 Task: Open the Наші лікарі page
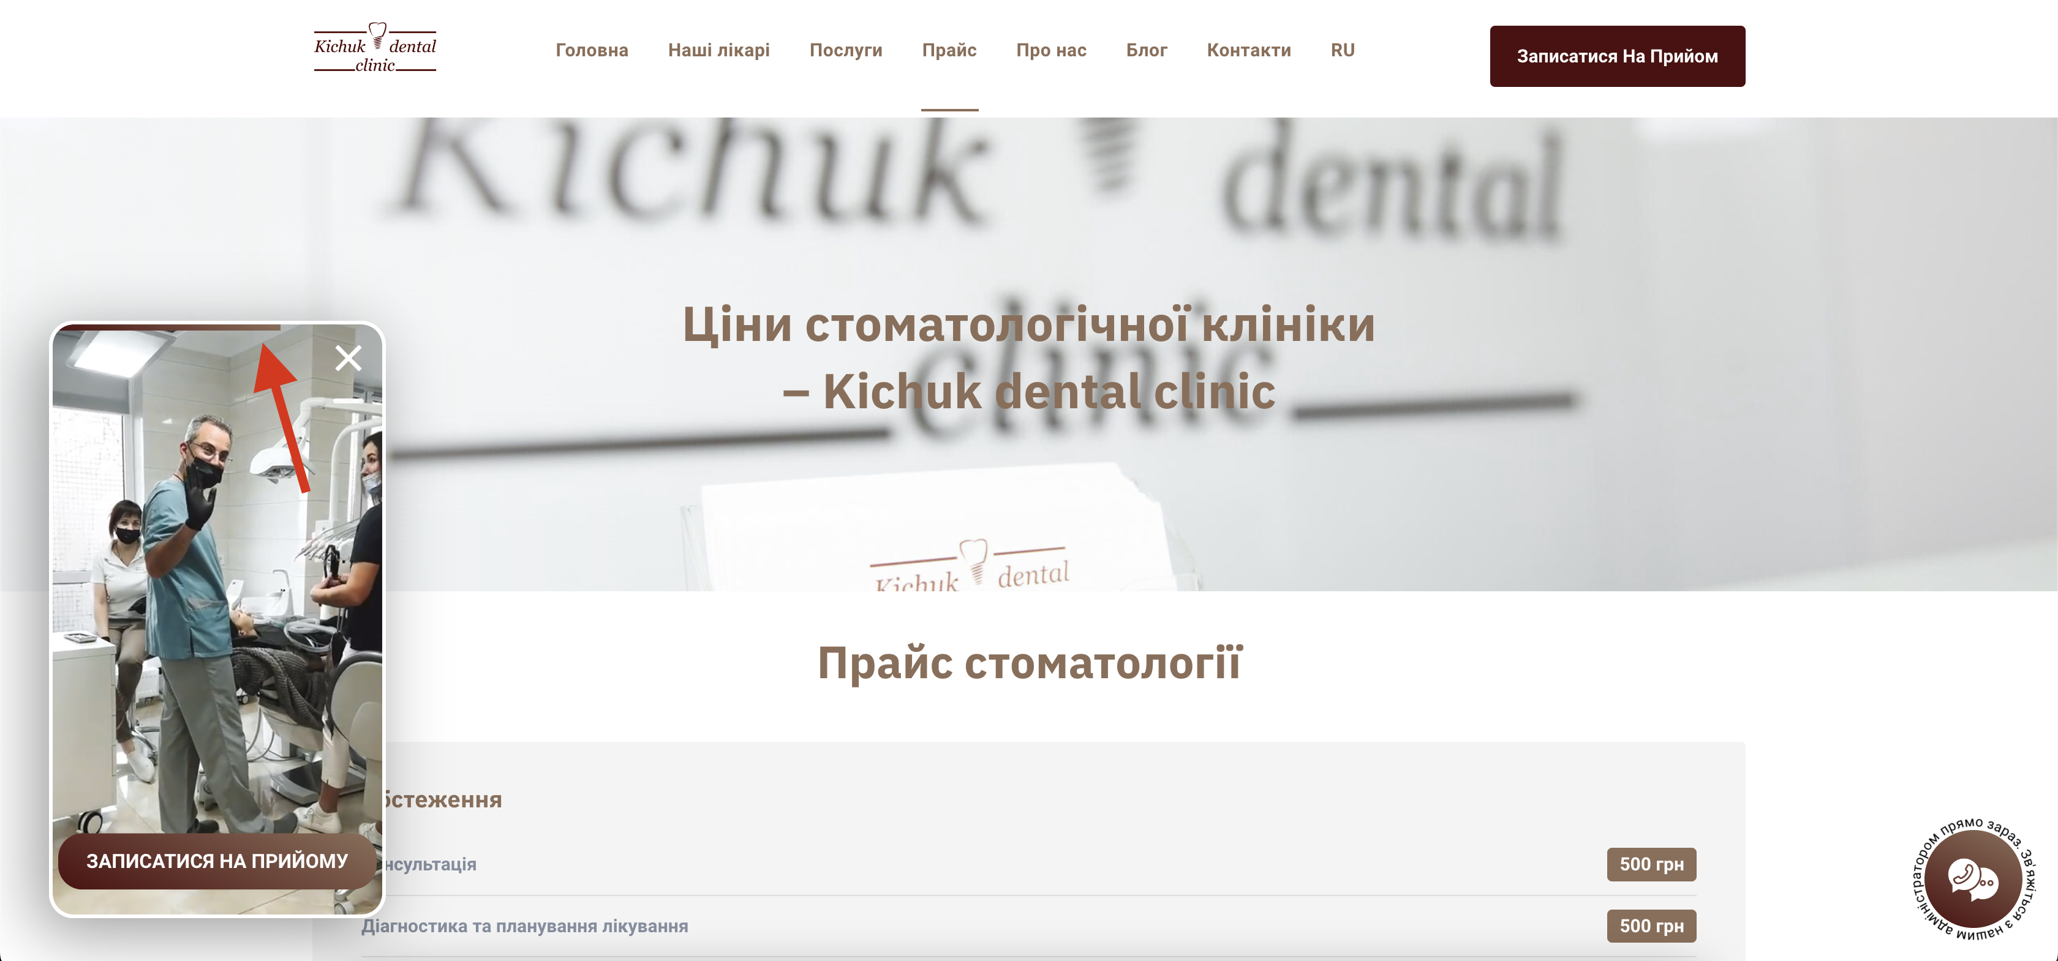[718, 50]
